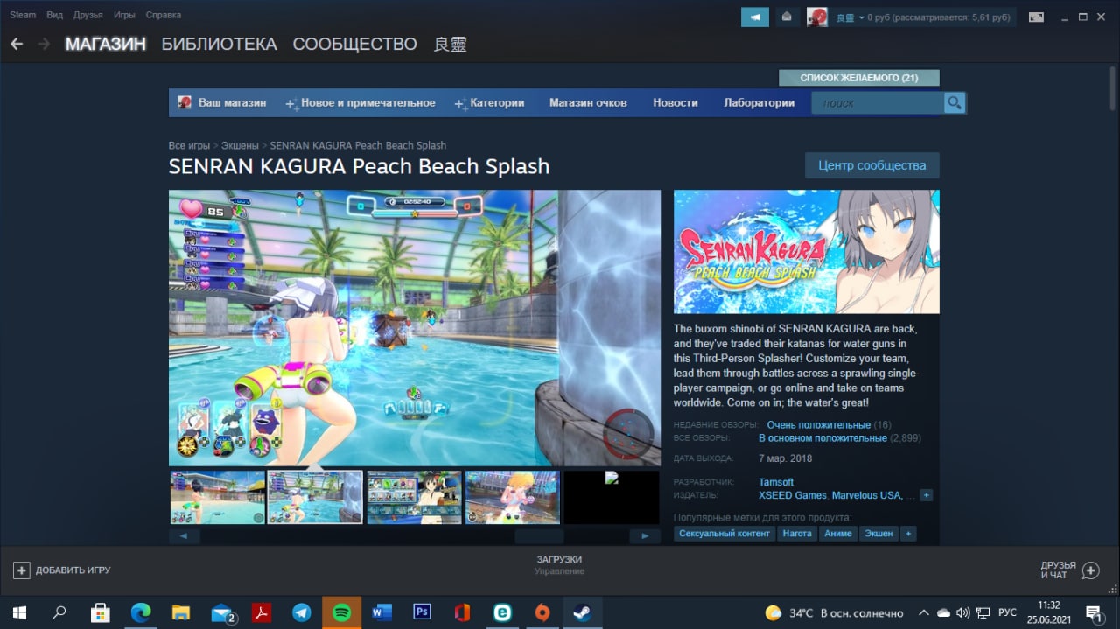Open В основном положительные all reviews
The image size is (1120, 629).
coord(822,437)
